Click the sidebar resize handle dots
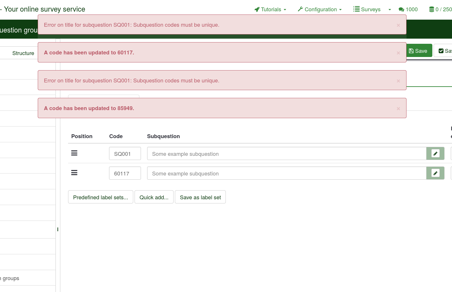 [58, 230]
